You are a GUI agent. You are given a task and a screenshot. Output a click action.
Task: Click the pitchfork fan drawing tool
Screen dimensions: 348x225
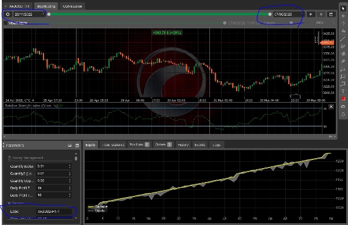tap(343, 54)
